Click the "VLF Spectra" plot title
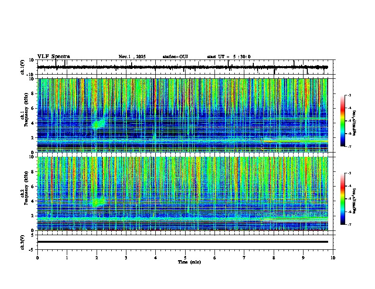This screenshot has height=289, width=375. pos(54,57)
